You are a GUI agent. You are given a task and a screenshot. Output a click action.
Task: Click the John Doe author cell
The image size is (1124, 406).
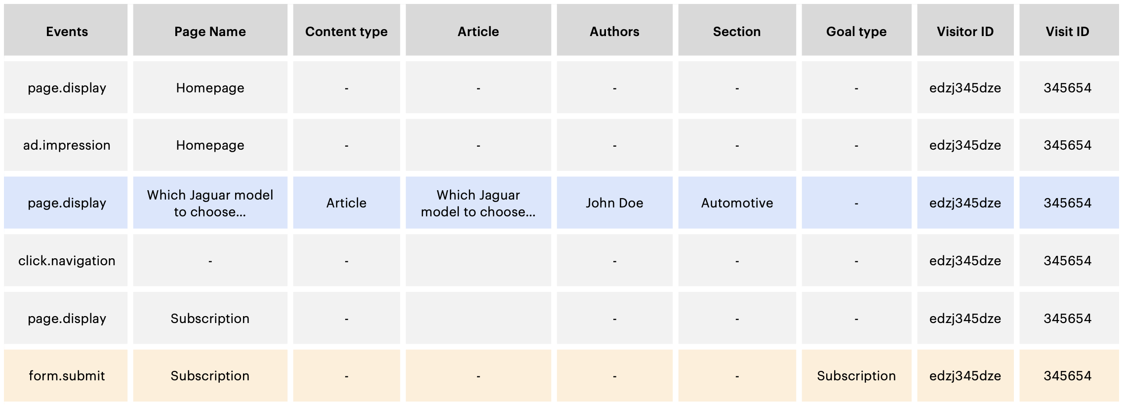point(614,203)
